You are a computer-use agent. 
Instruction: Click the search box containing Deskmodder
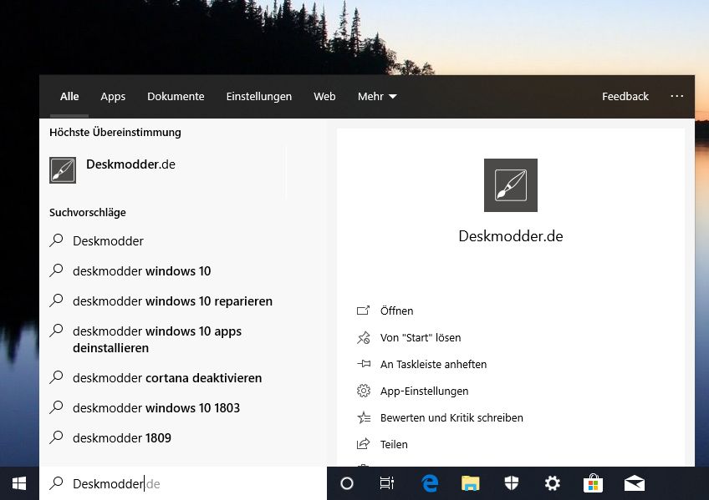[184, 483]
